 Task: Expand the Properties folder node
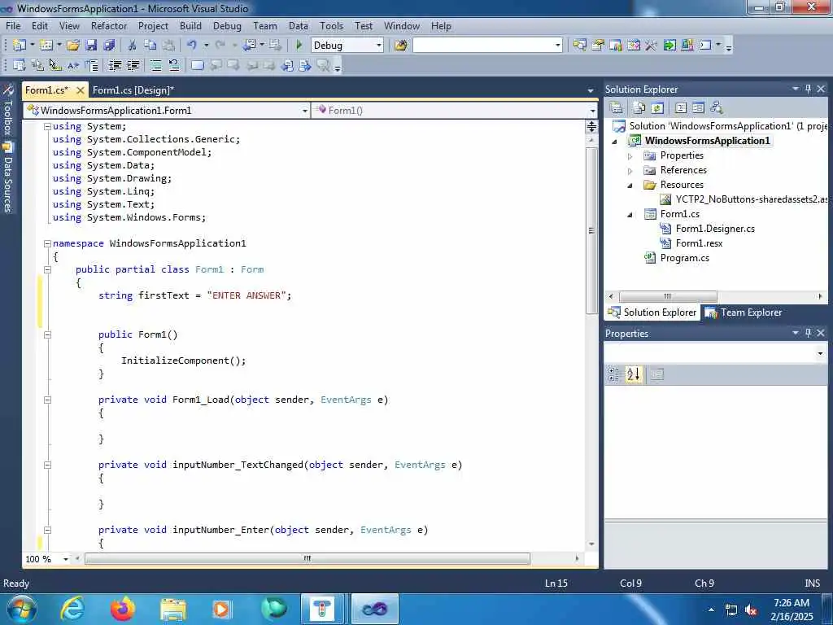630,156
